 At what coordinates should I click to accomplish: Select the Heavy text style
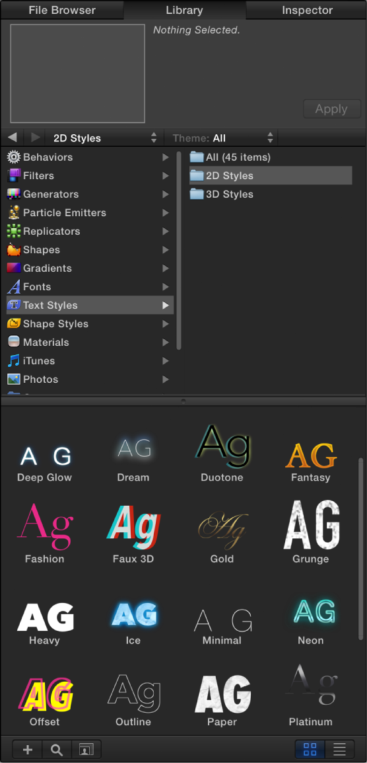tap(44, 623)
